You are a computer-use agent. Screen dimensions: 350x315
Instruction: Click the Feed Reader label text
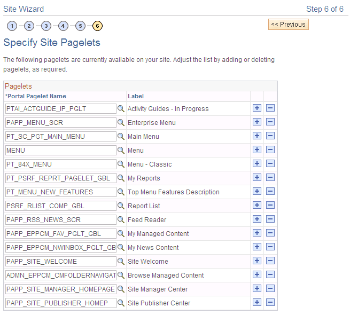coord(147,220)
